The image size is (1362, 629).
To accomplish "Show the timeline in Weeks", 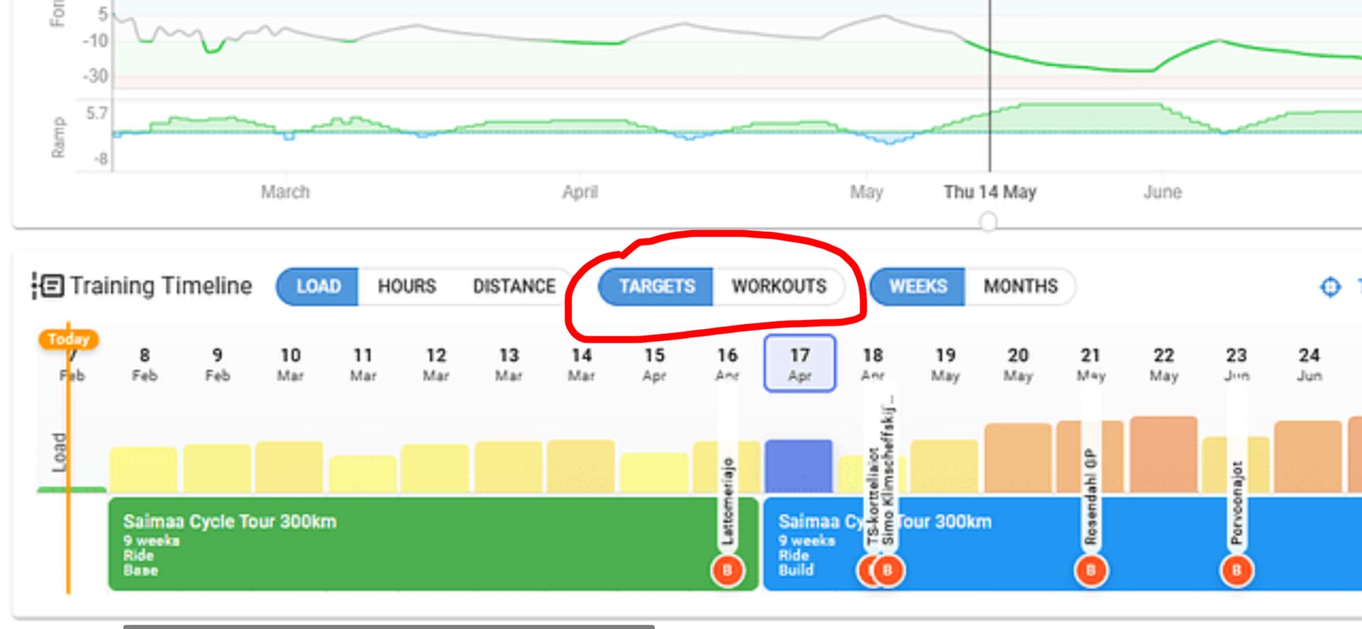I will click(x=918, y=286).
